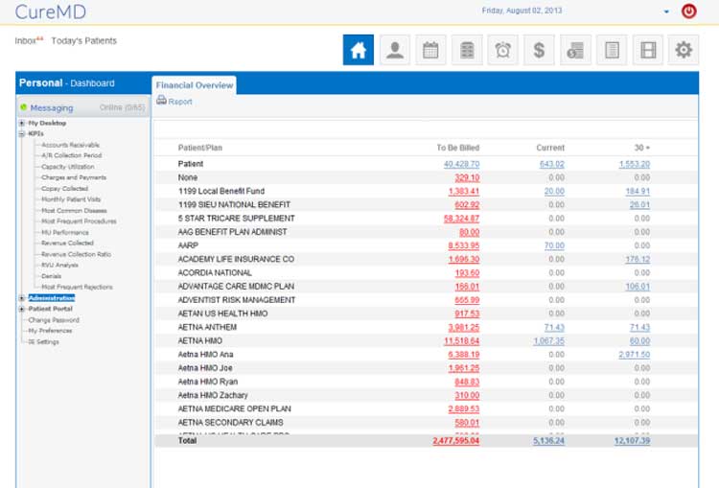This screenshot has width=719, height=488.
Task: Open the dropdown arrow beside the date
Action: [x=666, y=12]
